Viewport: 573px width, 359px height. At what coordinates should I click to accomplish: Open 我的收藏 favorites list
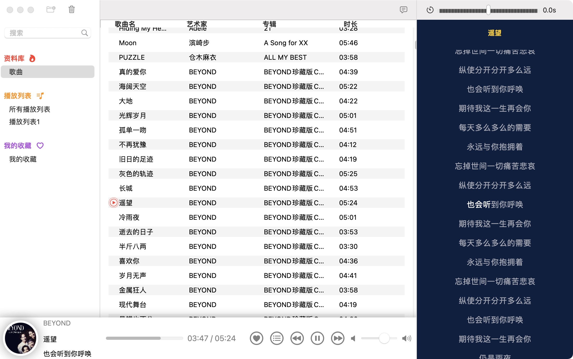[23, 159]
